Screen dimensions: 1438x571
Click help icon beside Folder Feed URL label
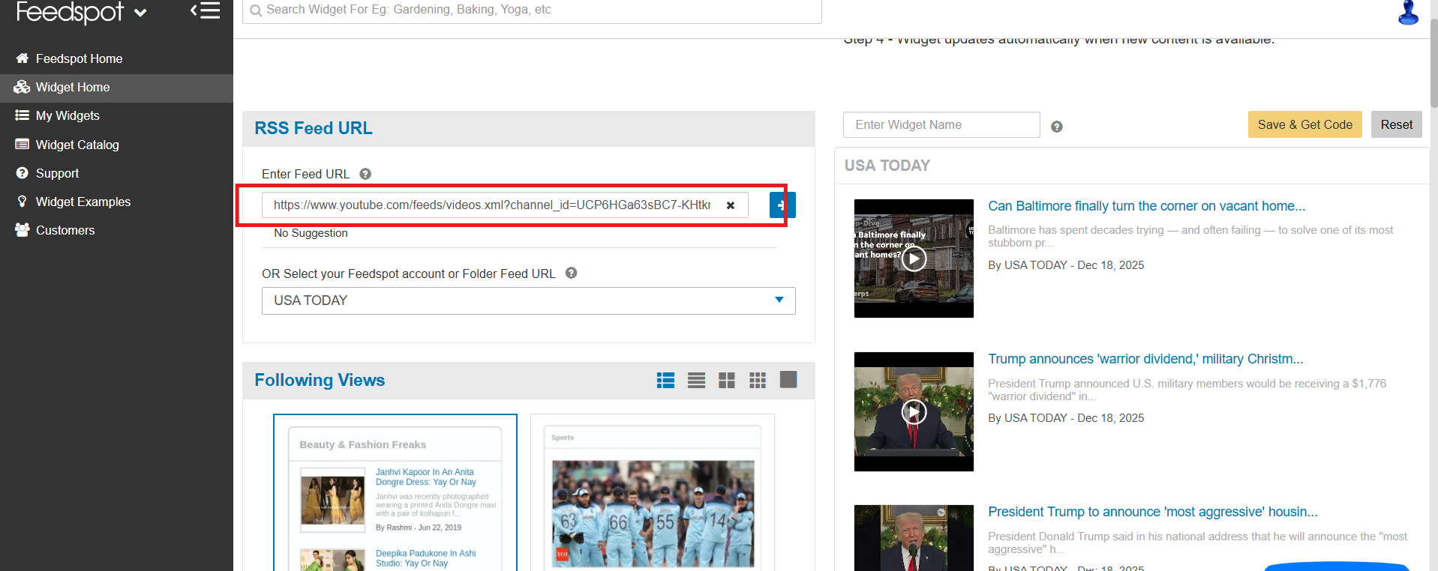point(572,273)
